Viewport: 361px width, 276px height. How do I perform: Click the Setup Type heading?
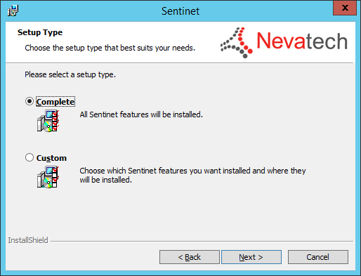pyautogui.click(x=40, y=32)
